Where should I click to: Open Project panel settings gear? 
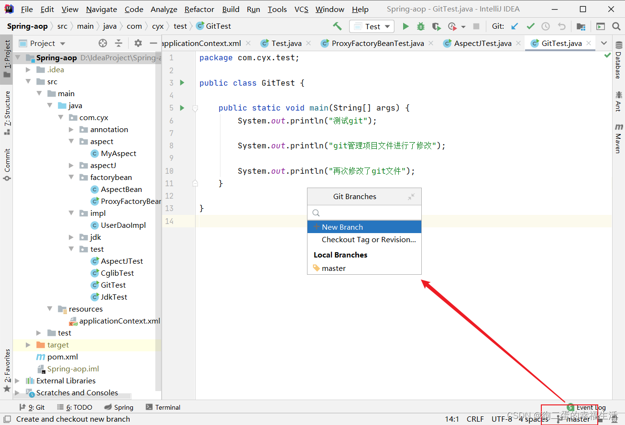tap(138, 43)
